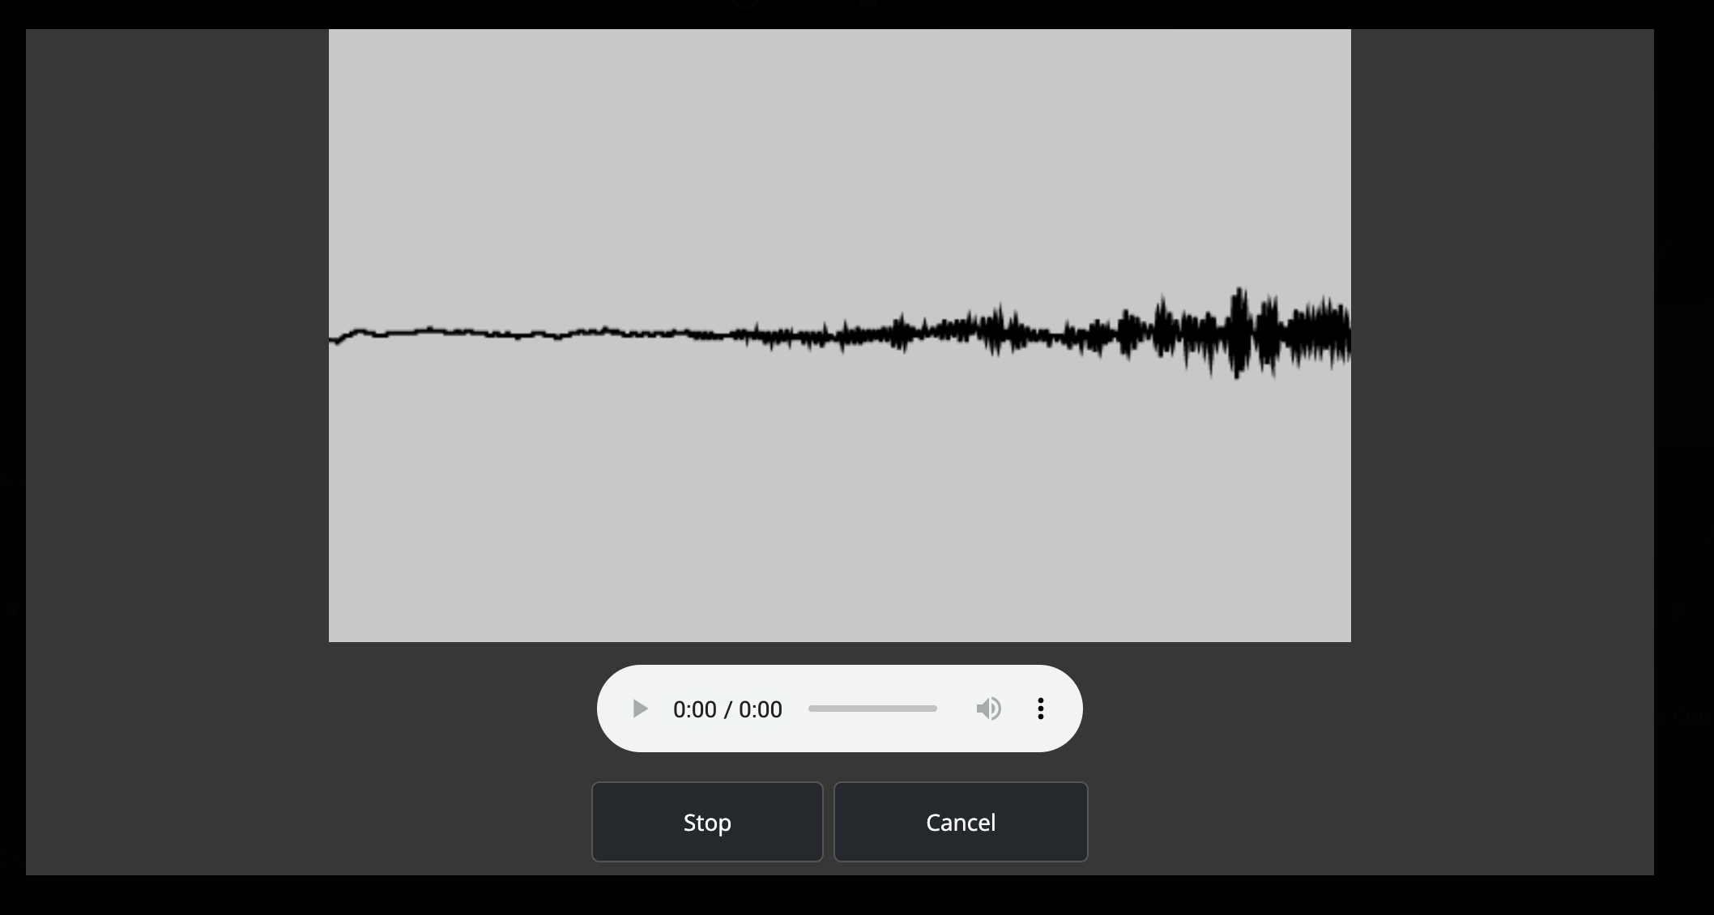The height and width of the screenshot is (915, 1714).
Task: Dismiss recorder with the Cancel button
Action: pyautogui.click(x=961, y=822)
